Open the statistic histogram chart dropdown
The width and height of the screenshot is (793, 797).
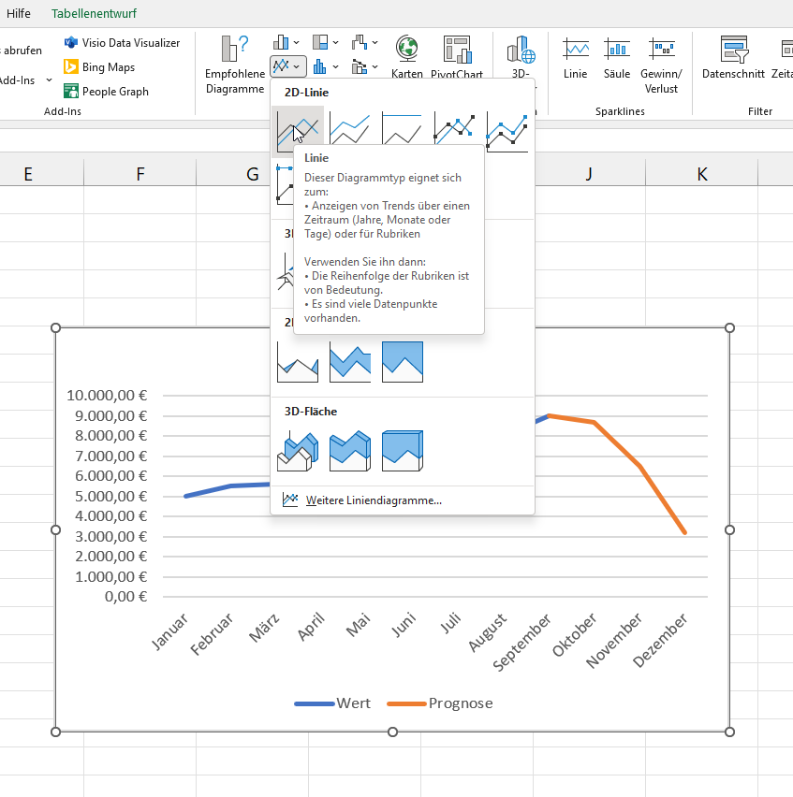[326, 66]
